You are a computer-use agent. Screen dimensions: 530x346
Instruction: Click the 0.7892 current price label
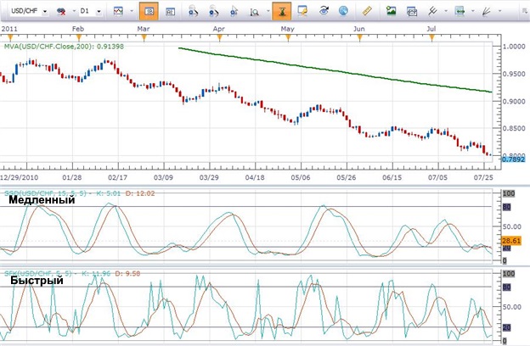pos(513,159)
